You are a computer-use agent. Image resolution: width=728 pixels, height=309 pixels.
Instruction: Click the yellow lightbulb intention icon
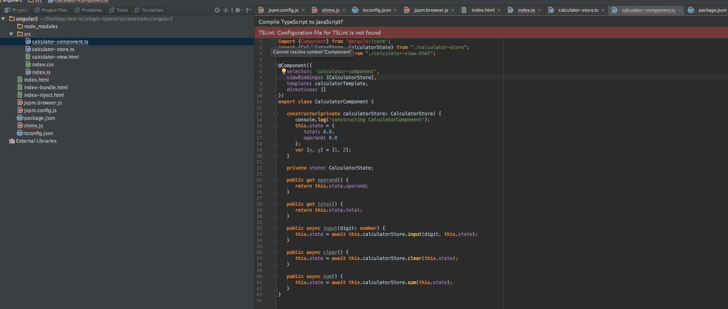283,71
